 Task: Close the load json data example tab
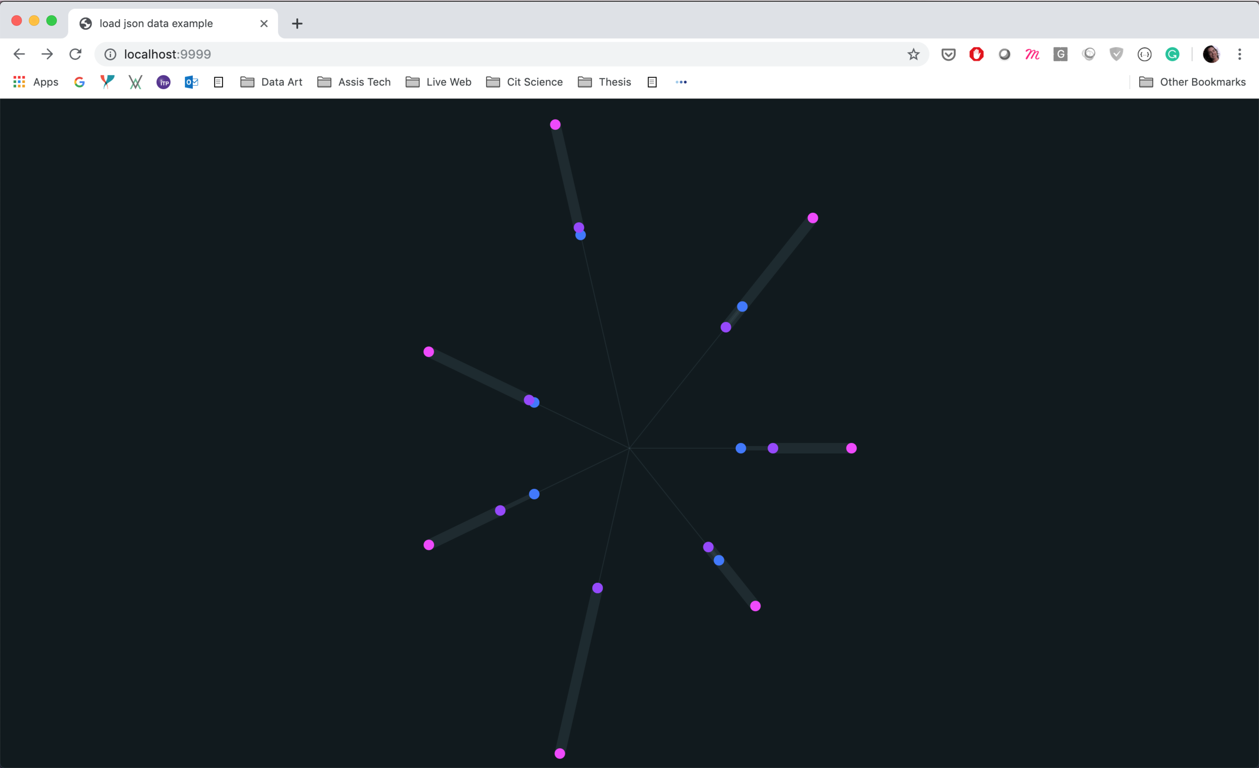click(x=264, y=24)
